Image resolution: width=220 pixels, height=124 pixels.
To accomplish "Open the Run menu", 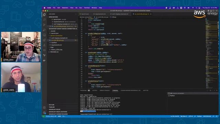I will tap(81, 8).
